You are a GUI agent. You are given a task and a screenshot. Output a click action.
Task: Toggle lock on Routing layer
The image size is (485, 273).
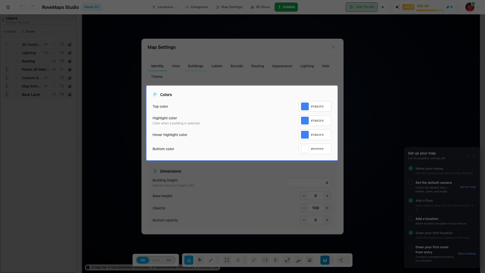pos(70,61)
